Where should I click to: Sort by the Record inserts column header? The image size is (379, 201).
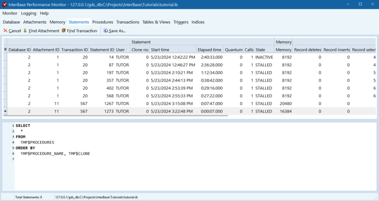point(336,50)
